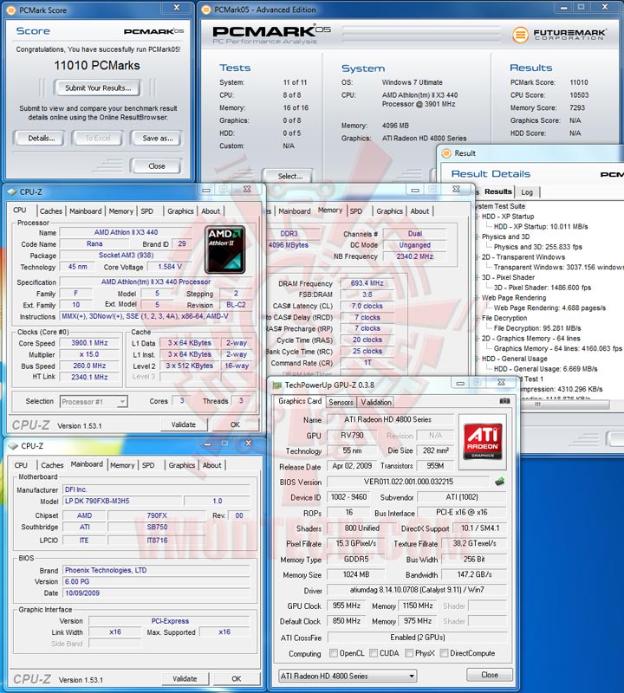624x693 pixels.
Task: Switch to Caches tab in top CPU-Z
Action: (x=51, y=211)
